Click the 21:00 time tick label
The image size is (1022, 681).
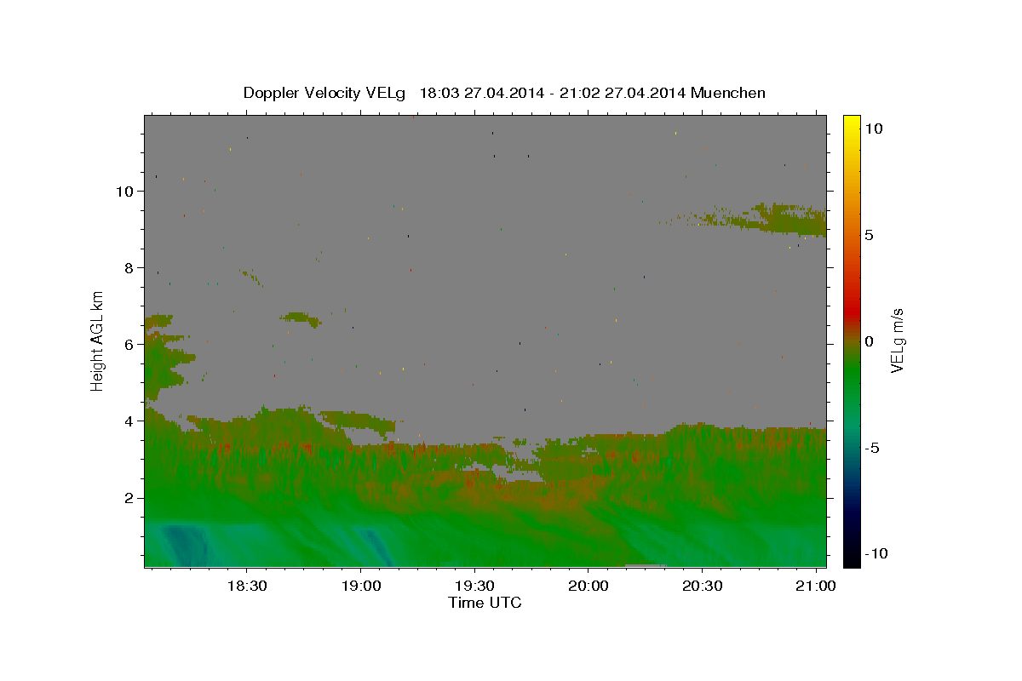(817, 587)
